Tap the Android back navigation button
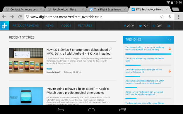 tap(61, 110)
